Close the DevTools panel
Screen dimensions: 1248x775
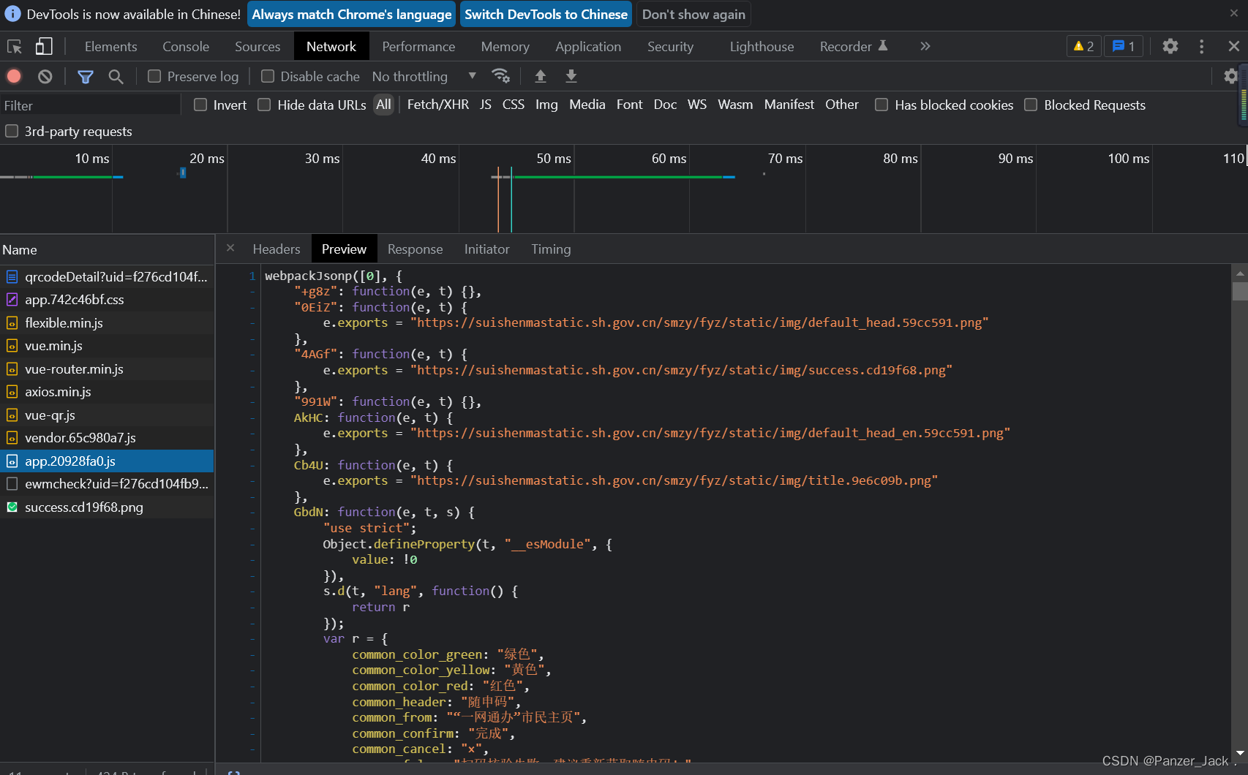[x=1234, y=46]
